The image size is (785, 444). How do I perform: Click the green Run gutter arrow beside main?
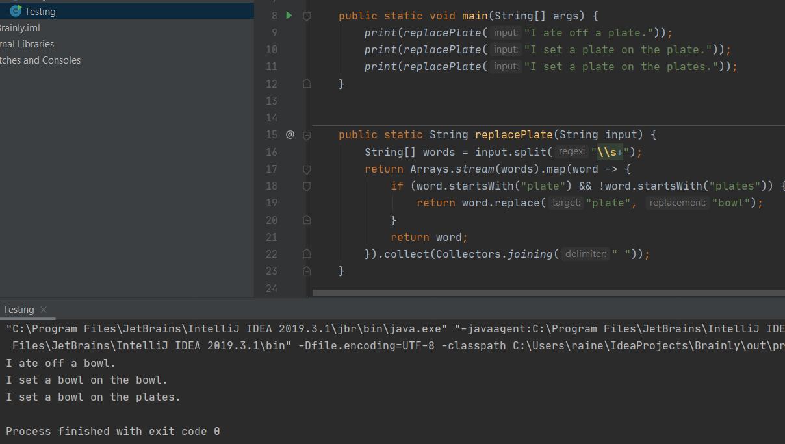(289, 16)
